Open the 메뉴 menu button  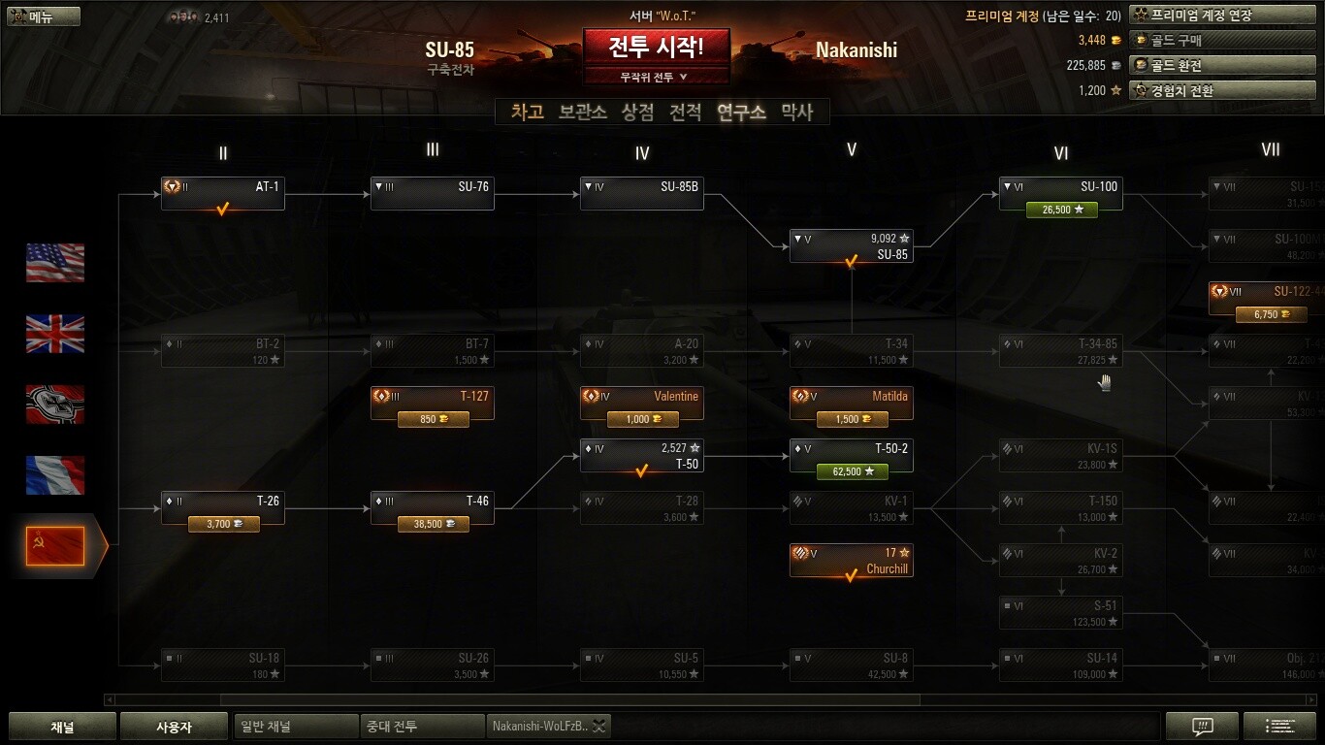click(44, 16)
